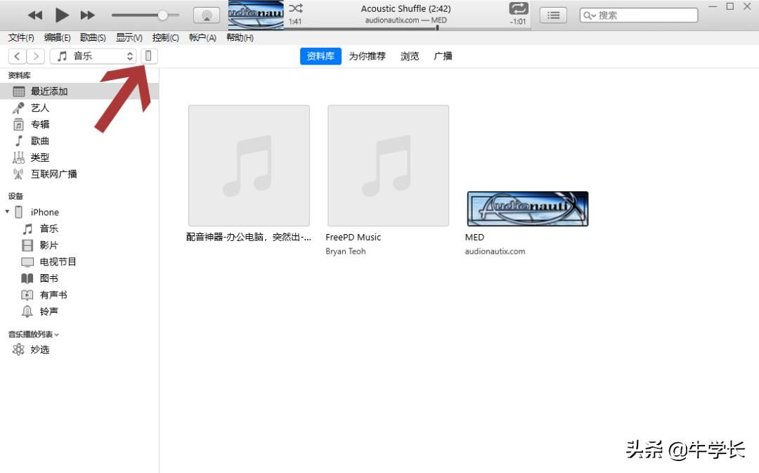Screen dimensions: 759x473
Task: Click the Acoustic Shuffle song title
Action: pos(406,8)
